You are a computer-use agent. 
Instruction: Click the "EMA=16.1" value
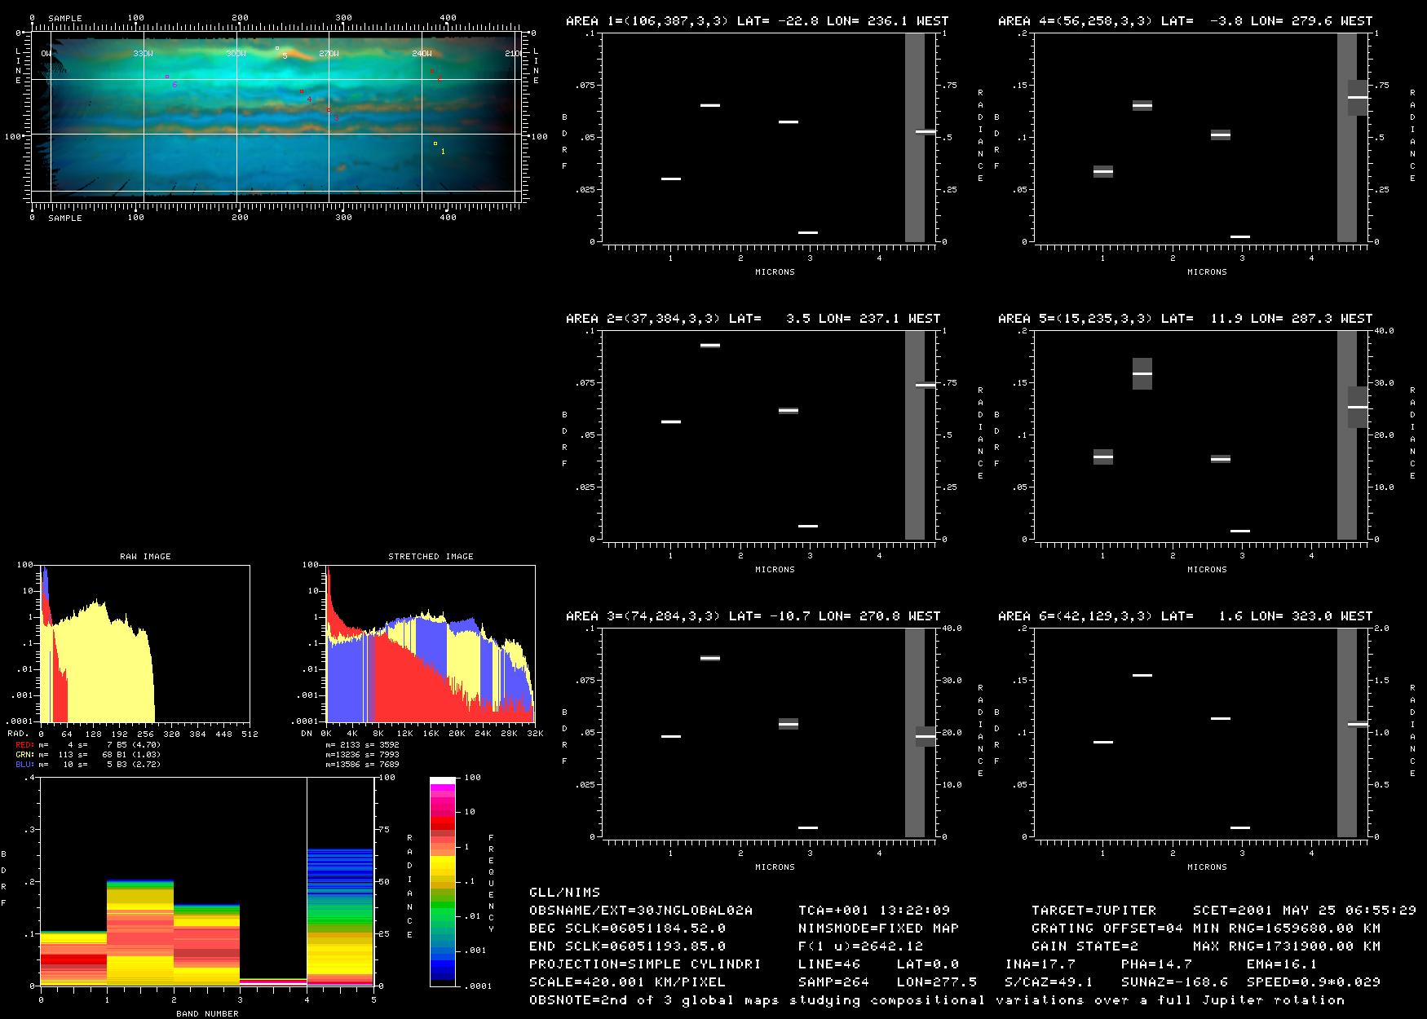(x=1282, y=964)
